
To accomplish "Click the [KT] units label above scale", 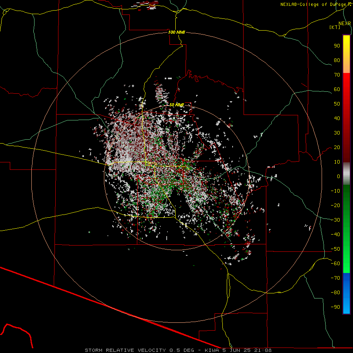I will [335, 27].
